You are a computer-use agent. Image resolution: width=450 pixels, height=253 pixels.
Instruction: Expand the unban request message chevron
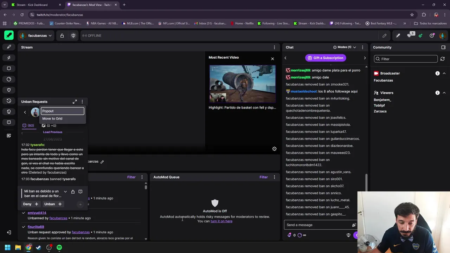pyautogui.click(x=65, y=192)
